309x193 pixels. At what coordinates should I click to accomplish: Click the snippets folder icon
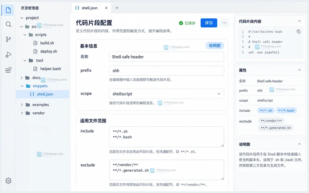click(28, 86)
